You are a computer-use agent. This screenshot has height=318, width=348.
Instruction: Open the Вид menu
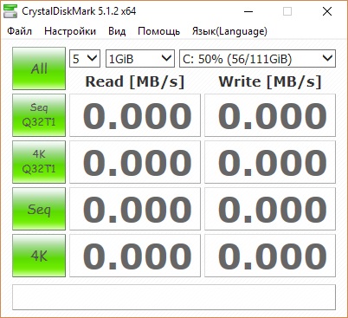click(x=117, y=31)
